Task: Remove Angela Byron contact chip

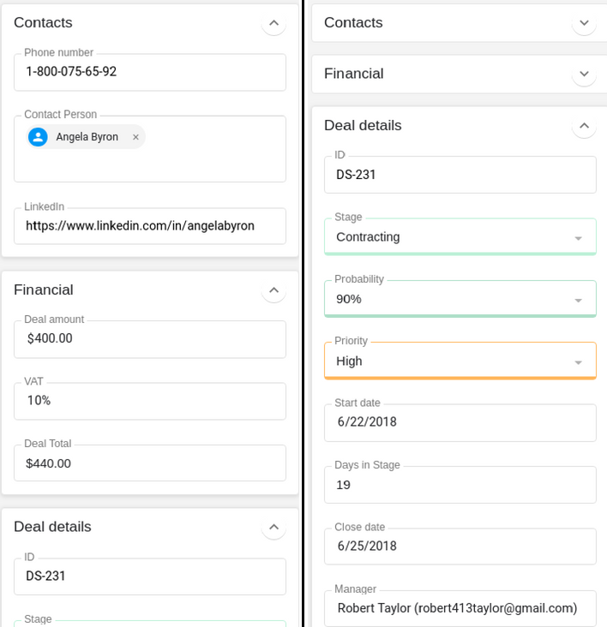Action: [x=135, y=137]
